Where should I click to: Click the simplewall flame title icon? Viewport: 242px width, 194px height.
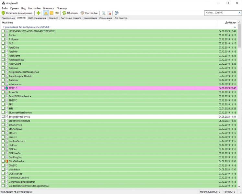(x=3, y=3)
